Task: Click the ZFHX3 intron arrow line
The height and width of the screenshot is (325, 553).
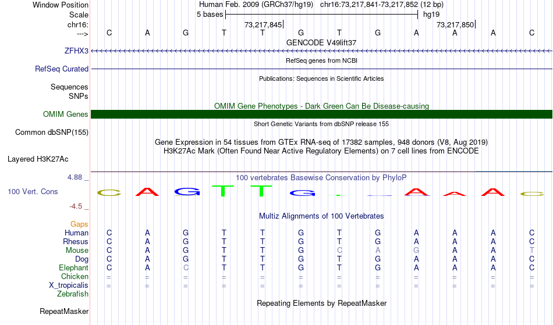Action: click(321, 51)
